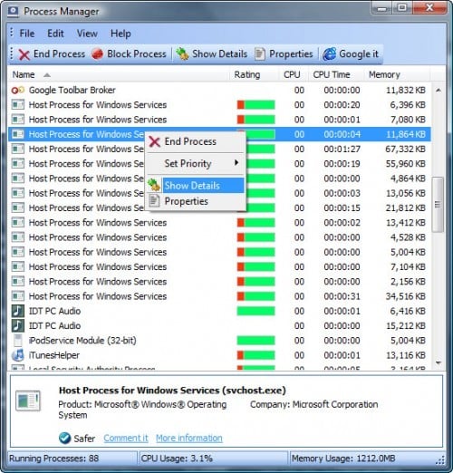Click Show Details in the toolbar

212,54
